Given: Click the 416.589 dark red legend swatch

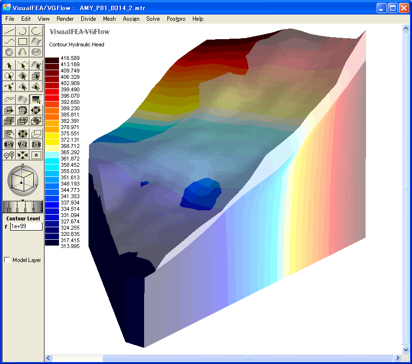Looking at the screenshot, I should coord(52,59).
